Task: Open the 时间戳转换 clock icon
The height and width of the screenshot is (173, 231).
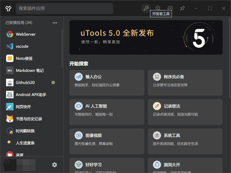Action: point(10,131)
